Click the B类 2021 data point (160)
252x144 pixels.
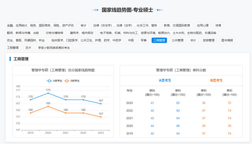(66, 113)
